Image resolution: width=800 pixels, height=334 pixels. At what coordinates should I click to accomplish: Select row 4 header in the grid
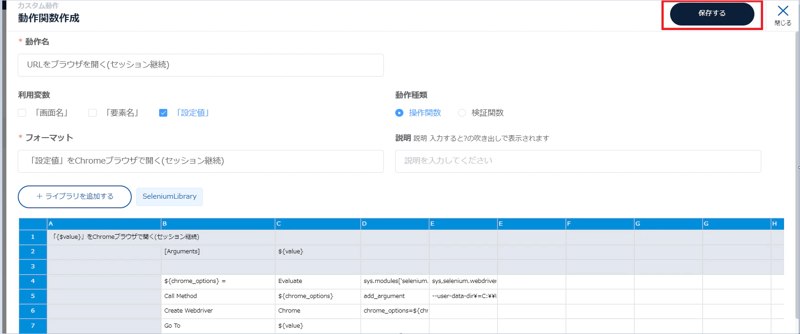(x=33, y=281)
